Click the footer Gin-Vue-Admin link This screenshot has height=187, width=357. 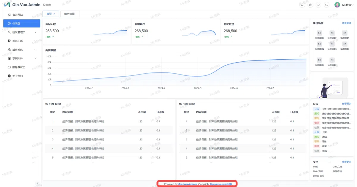[188, 184]
